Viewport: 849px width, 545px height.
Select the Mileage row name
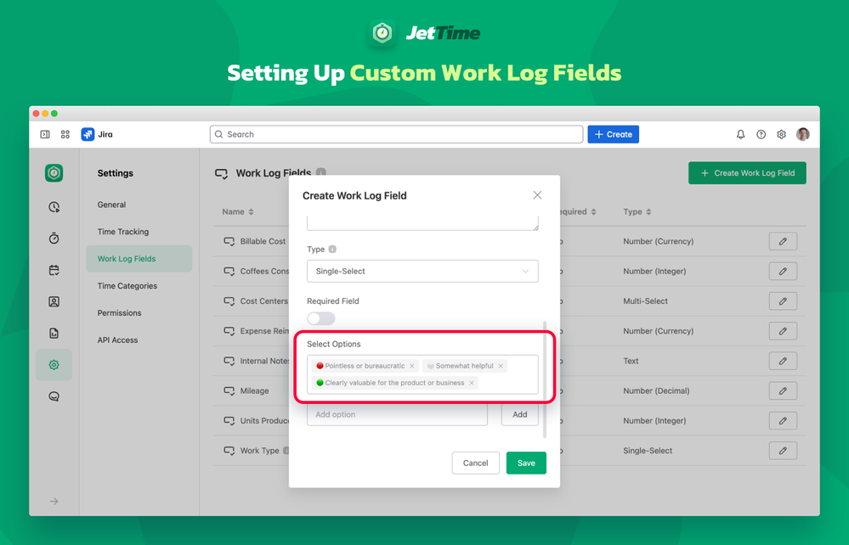click(254, 390)
